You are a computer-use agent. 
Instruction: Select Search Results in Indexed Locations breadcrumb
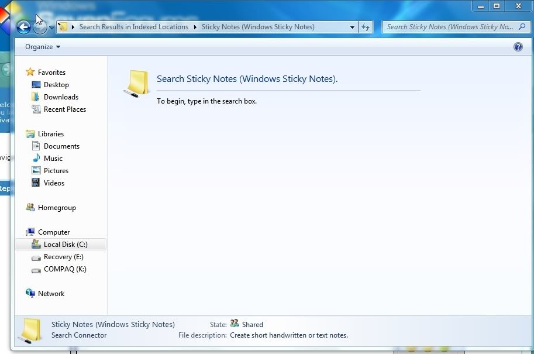pos(133,27)
